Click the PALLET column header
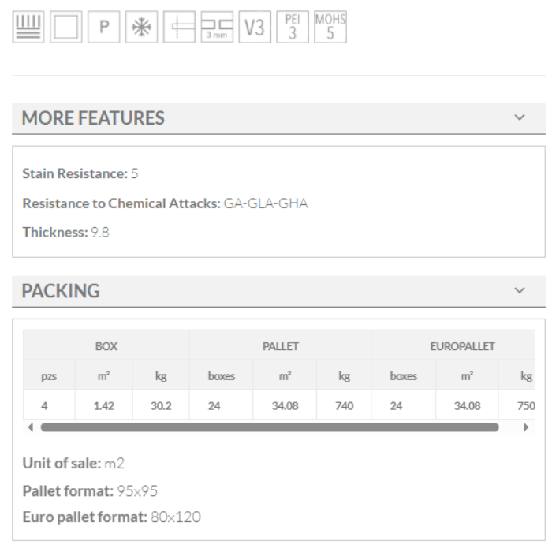 coord(280,346)
